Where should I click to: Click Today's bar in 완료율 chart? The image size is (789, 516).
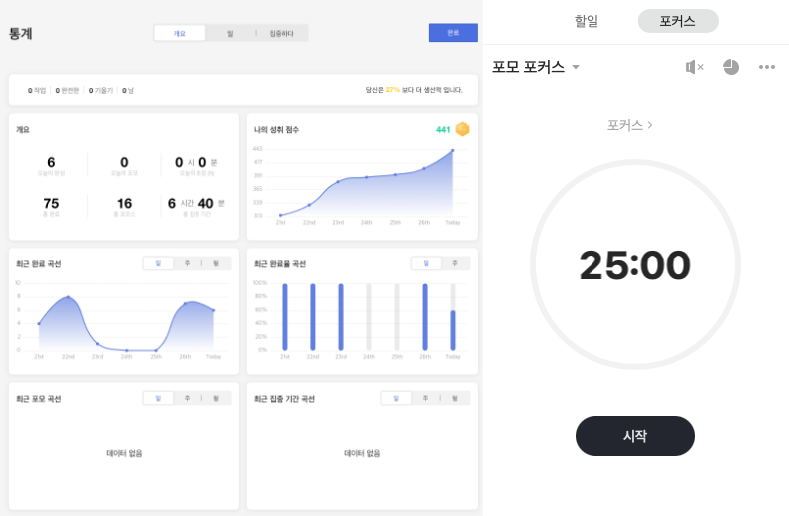click(x=452, y=329)
